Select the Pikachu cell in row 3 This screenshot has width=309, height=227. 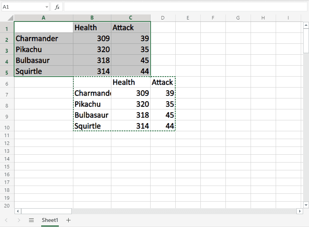pyautogui.click(x=43, y=50)
